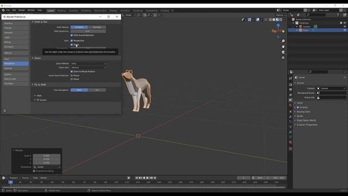Toggle Orbit Around Selection checkbox
Screen dimensions: 348x196
click(71, 35)
